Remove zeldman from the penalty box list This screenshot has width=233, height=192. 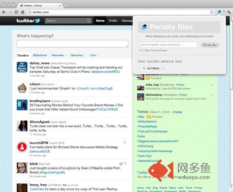tap(163, 68)
